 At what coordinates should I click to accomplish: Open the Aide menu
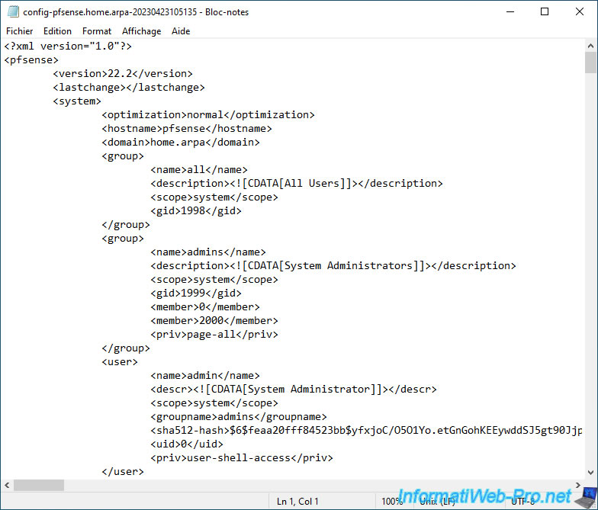pos(181,30)
